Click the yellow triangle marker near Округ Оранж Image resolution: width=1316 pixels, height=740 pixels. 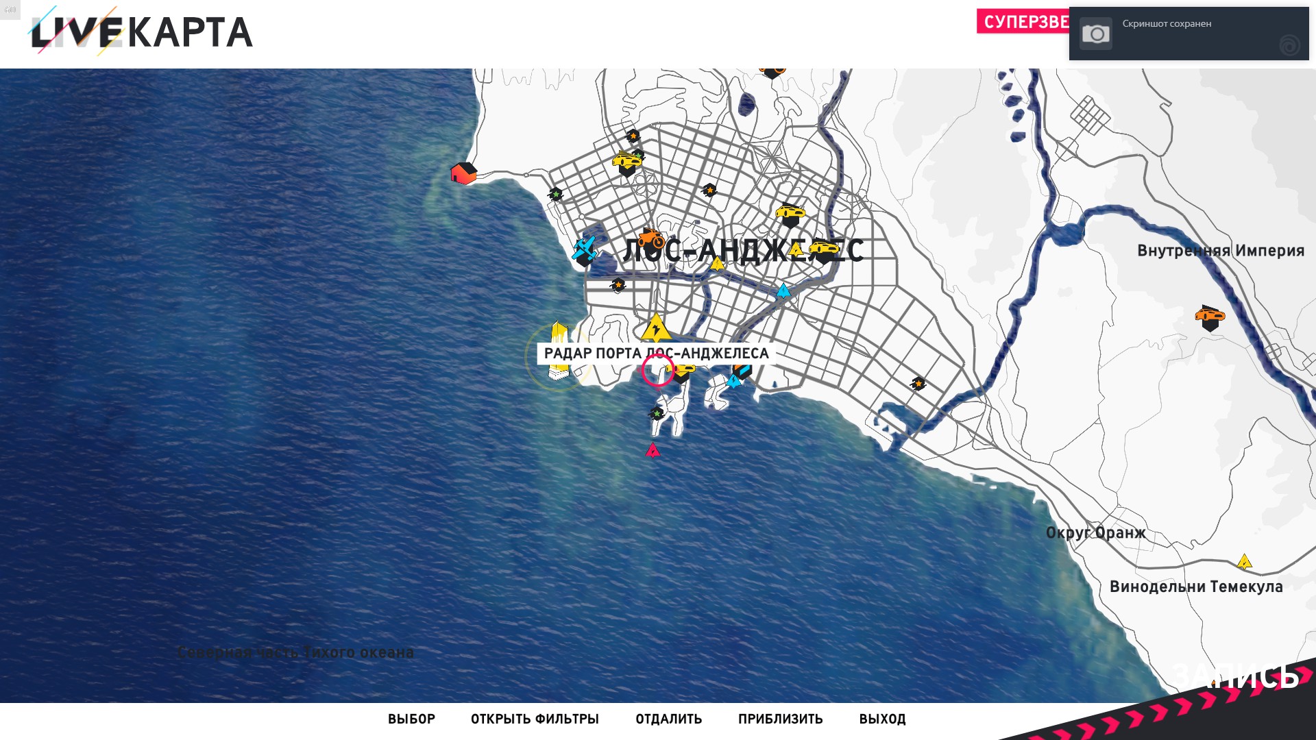(1245, 562)
